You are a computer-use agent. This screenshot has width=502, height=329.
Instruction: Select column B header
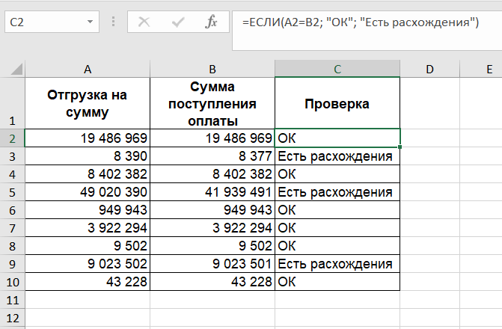coord(212,69)
